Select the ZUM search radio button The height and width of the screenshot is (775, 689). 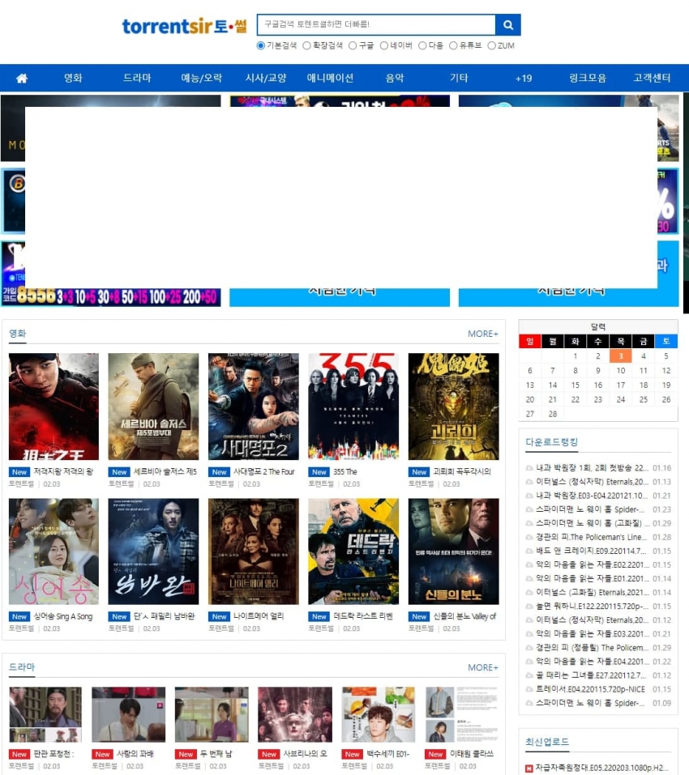coord(492,45)
